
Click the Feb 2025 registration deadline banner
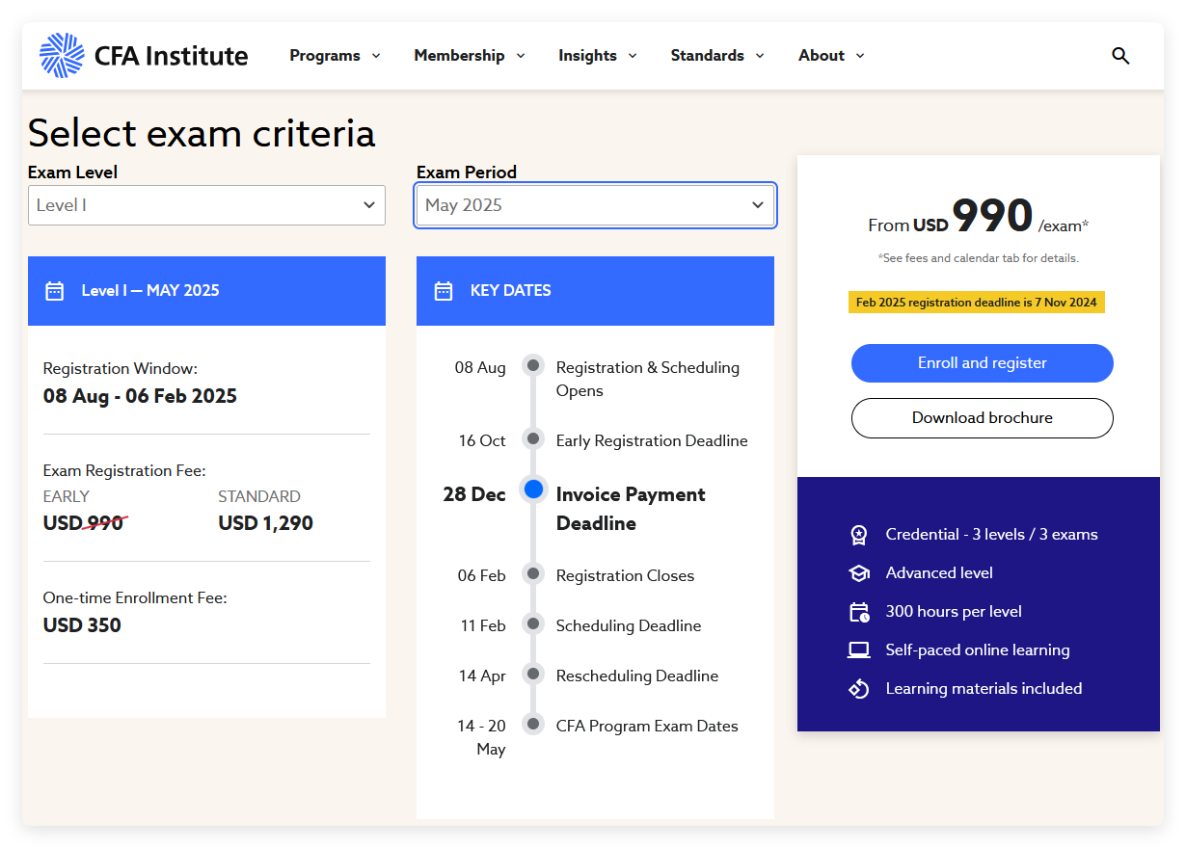pyautogui.click(x=977, y=303)
